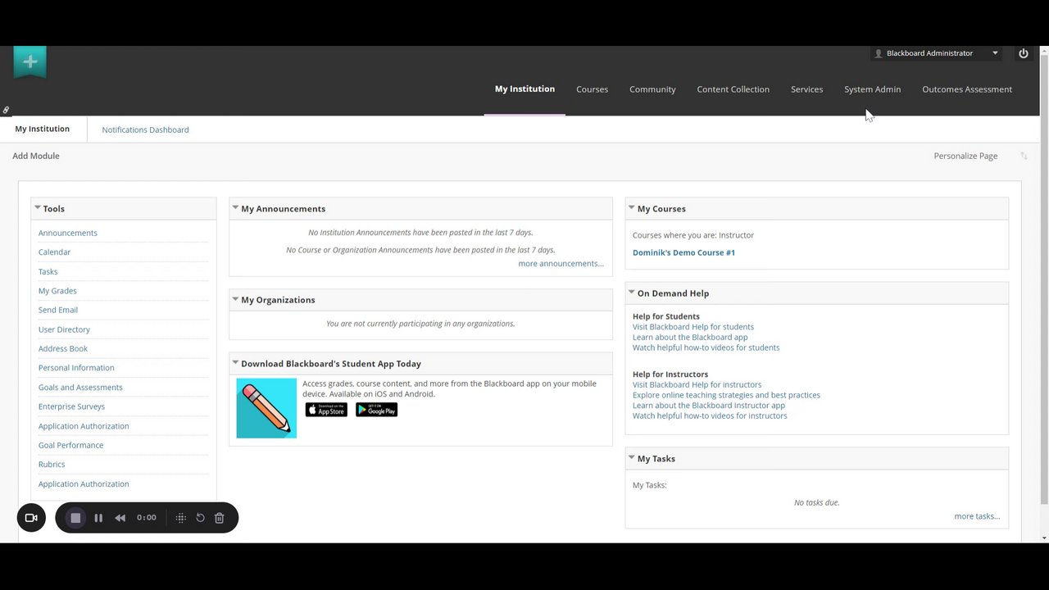Open the Content Collection tab
1049x590 pixels.
[x=733, y=89]
